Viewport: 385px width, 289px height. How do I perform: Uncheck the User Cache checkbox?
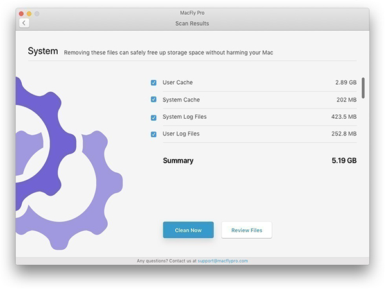153,83
